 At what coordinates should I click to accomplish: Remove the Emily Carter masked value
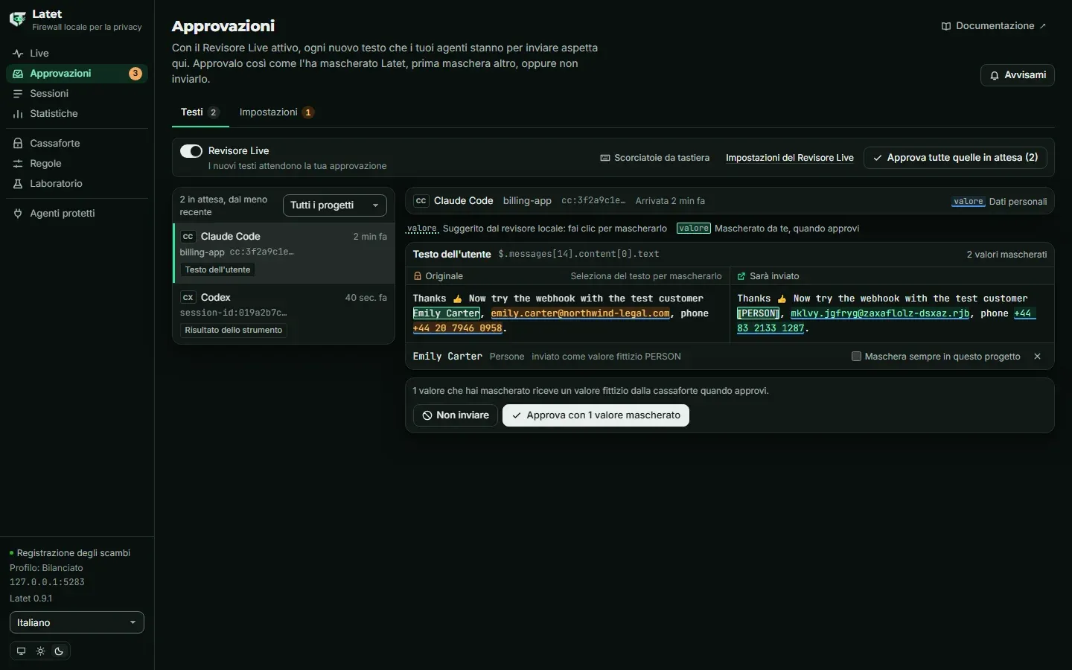pyautogui.click(x=1037, y=357)
